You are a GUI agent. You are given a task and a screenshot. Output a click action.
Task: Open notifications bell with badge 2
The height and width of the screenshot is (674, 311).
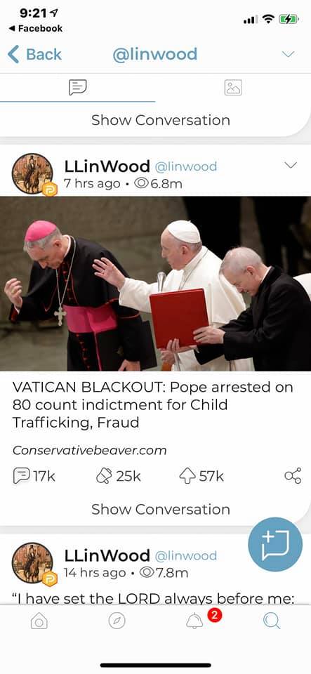click(195, 621)
